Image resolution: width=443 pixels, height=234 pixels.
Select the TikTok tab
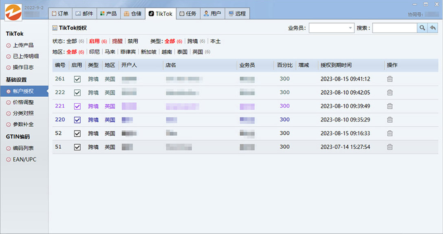coord(161,13)
